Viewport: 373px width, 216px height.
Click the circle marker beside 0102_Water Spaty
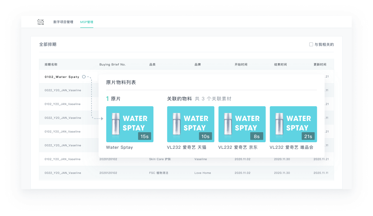(84, 77)
